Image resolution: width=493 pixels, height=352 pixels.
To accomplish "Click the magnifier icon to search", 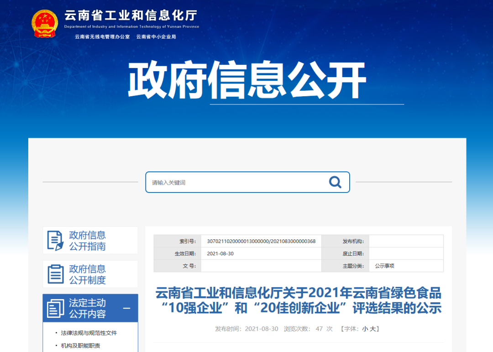I will (336, 182).
